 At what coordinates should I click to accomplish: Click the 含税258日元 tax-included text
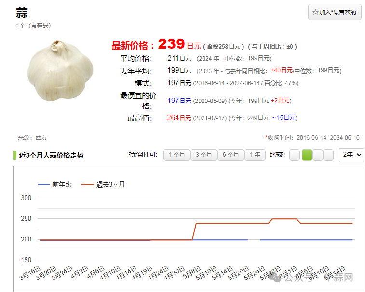[x=223, y=47]
